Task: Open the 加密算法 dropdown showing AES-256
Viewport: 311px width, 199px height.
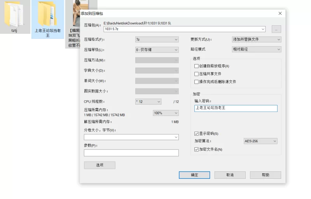Action: [x=260, y=141]
